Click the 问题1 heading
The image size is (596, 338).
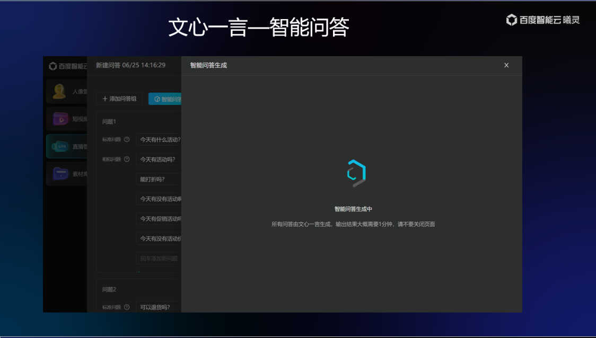(x=109, y=121)
